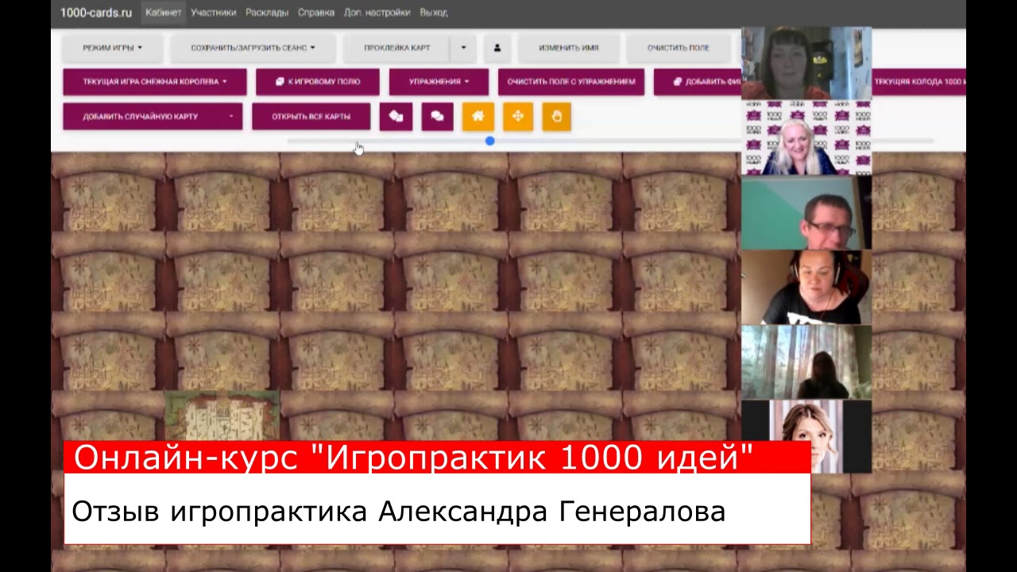Screen dimensions: 1017x572
Task: Go to Участники menu item
Action: 214,13
